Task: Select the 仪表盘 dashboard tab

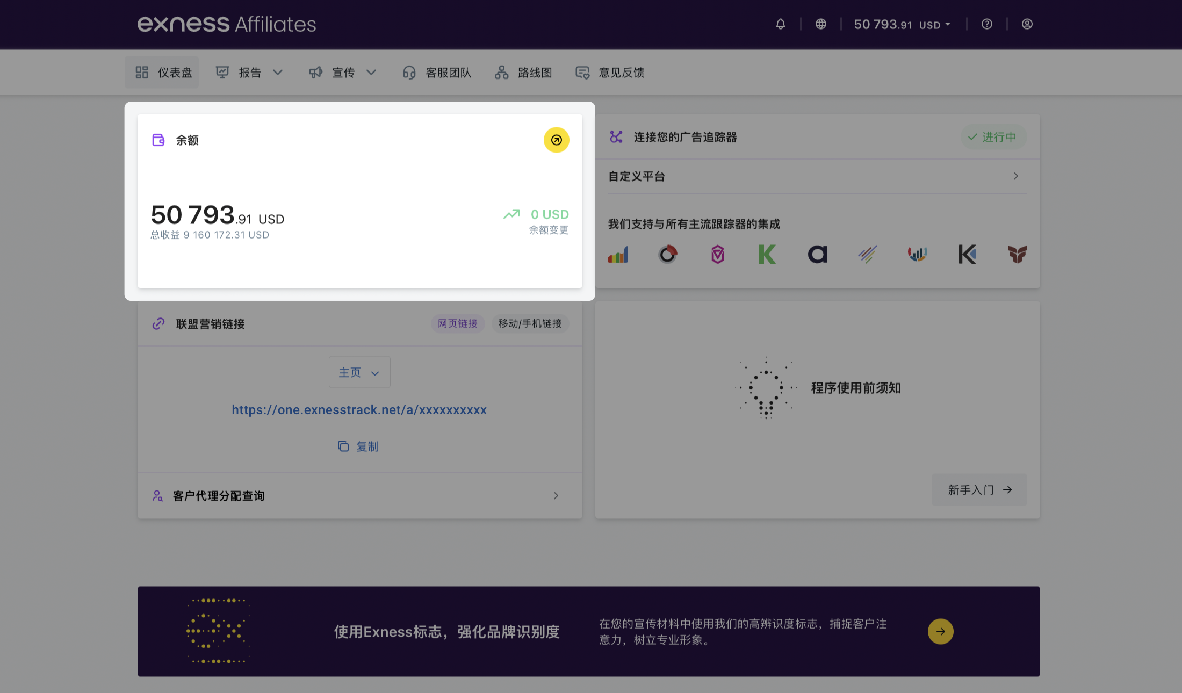Action: pyautogui.click(x=162, y=73)
